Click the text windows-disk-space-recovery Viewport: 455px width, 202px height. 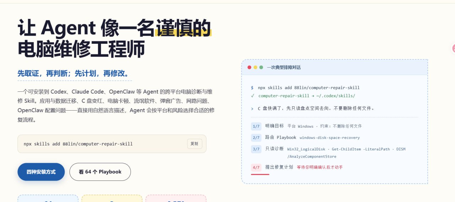tap(330, 138)
